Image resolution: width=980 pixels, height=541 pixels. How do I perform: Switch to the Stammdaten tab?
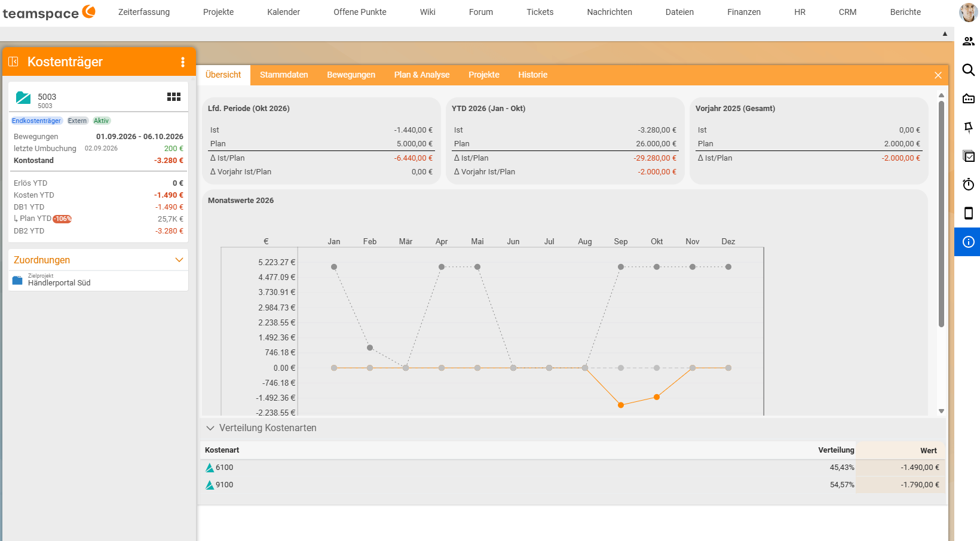[x=284, y=75]
